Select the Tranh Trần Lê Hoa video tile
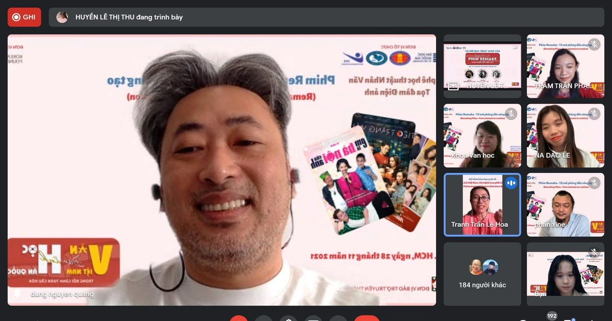This screenshot has height=321, width=612. click(x=482, y=205)
